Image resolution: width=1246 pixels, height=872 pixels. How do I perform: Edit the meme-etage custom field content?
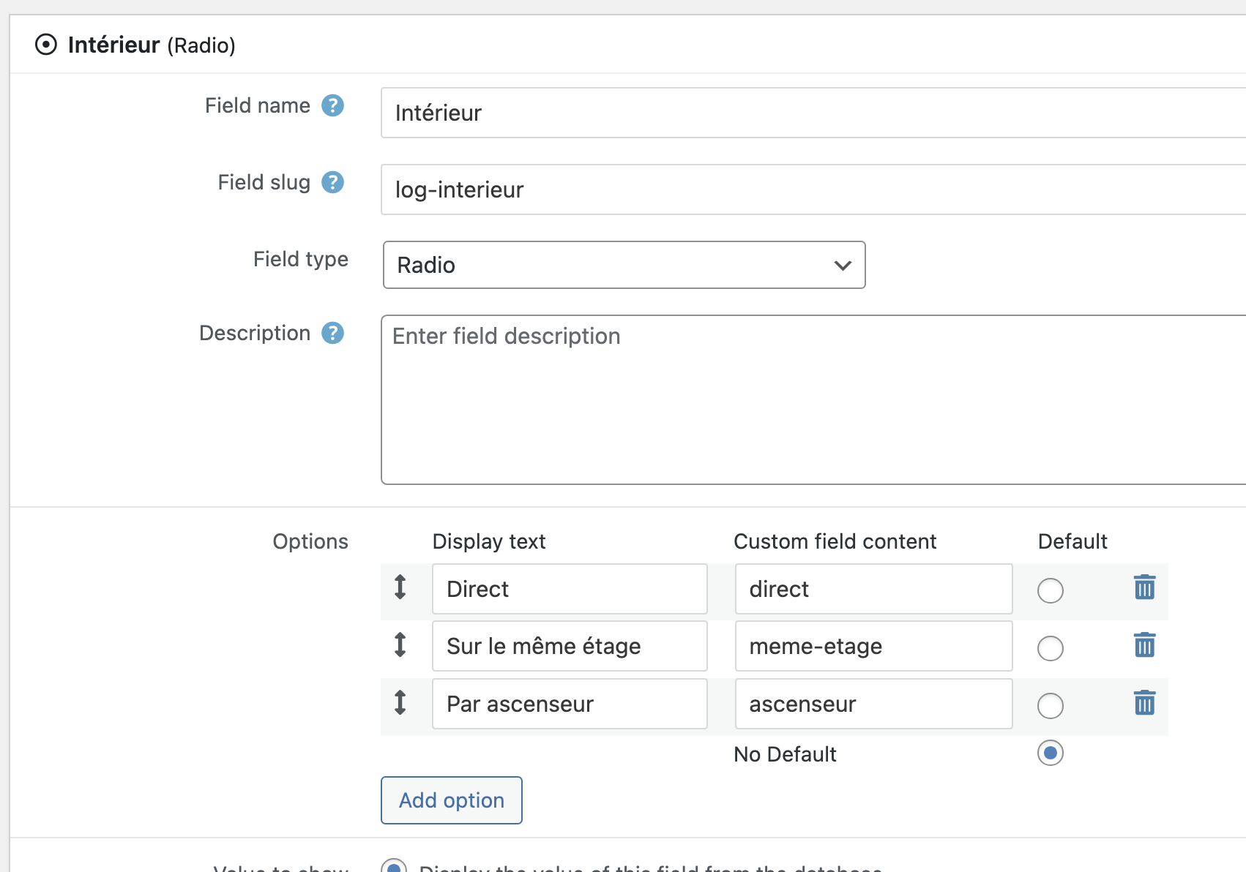(874, 646)
